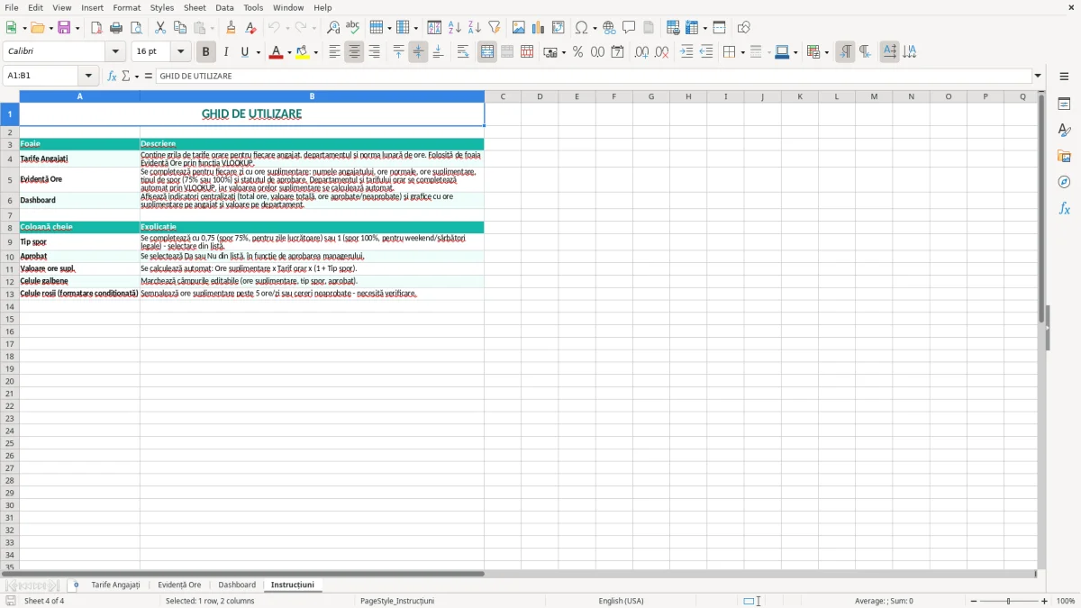This screenshot has width=1081, height=608.
Task: Click column B header
Action: click(312, 96)
